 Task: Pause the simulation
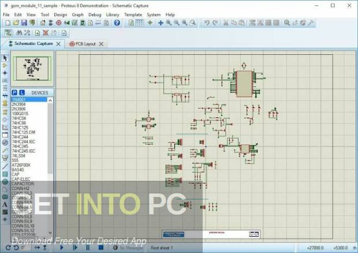click(88, 248)
